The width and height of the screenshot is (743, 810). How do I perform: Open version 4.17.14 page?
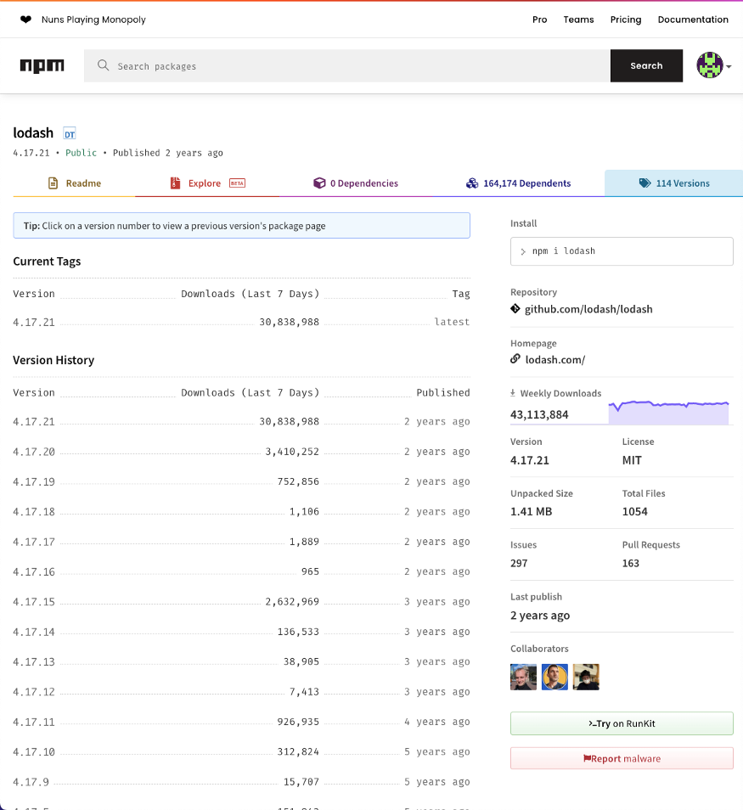point(34,631)
